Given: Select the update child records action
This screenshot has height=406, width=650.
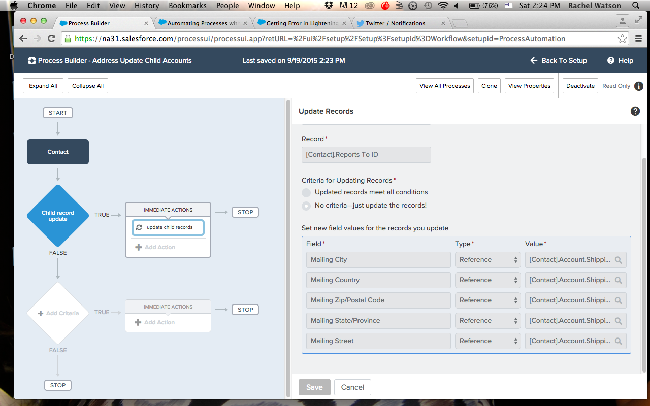Looking at the screenshot, I should (x=168, y=228).
